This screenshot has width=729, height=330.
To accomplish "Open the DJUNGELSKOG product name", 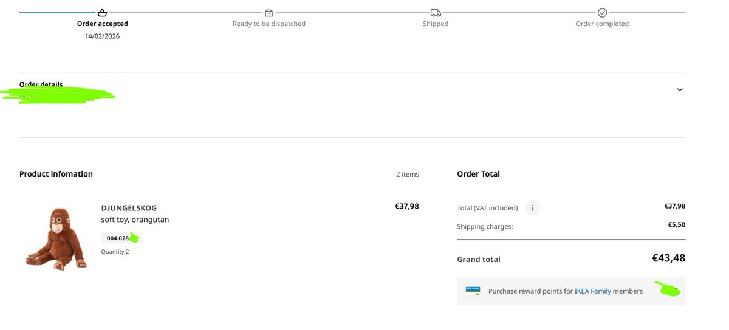I will [x=129, y=208].
